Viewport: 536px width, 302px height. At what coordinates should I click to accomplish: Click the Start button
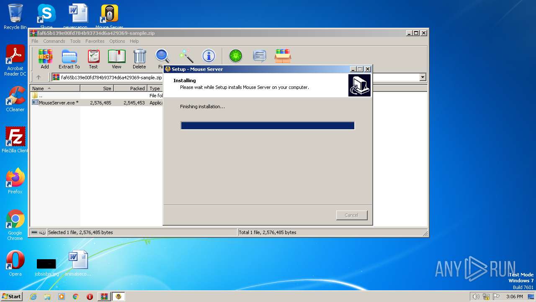coord(11,297)
